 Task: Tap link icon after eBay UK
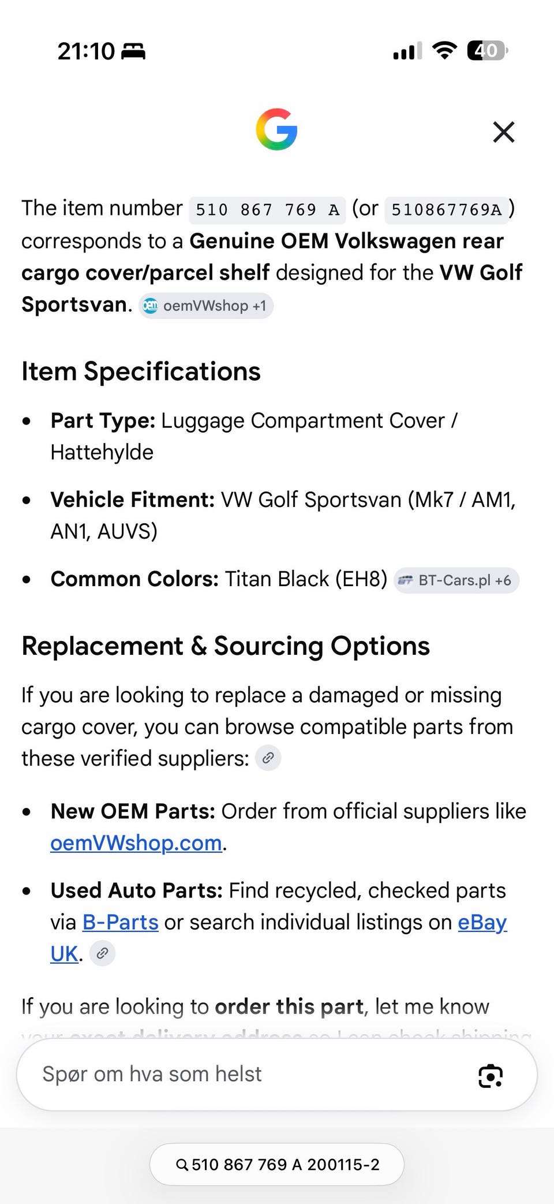[103, 953]
